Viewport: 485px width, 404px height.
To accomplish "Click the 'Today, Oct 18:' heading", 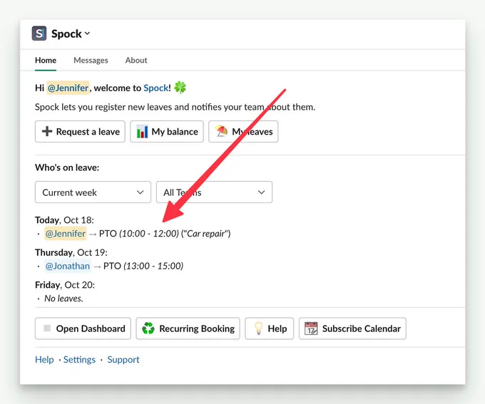I will coord(64,220).
